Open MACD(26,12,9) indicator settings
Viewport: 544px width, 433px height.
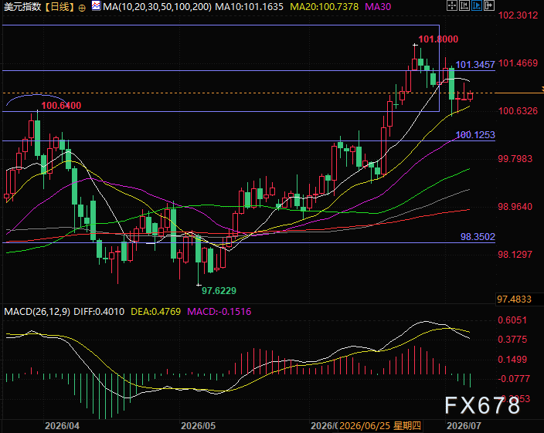[37, 311]
